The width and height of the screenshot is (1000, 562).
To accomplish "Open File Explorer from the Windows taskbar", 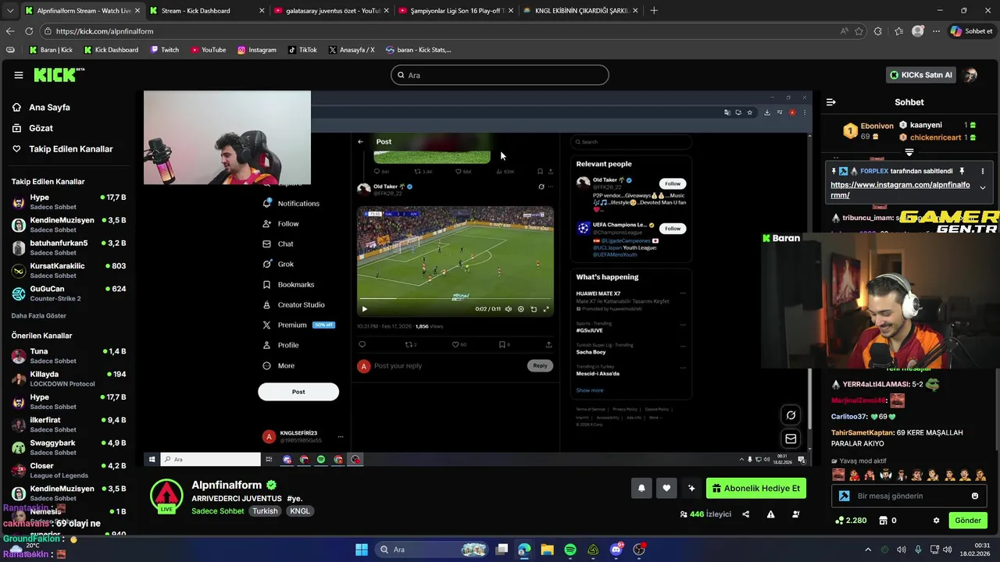I will click(547, 550).
